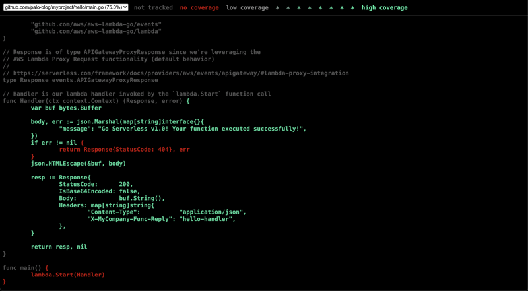Screen dimensions: 528x291
Task: Click the red 'lambda.Start(Handler)' line
Action: click(68, 275)
